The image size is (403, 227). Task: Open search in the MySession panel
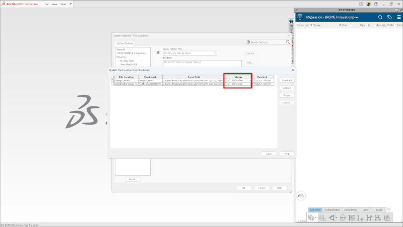click(380, 17)
